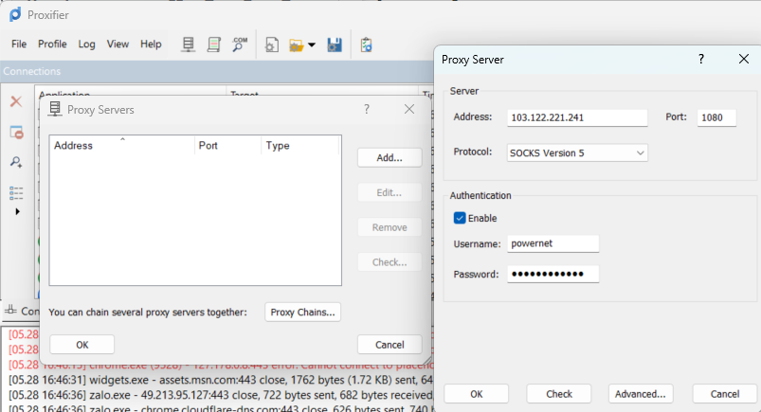Click the red X icon in Connections sidebar
761x412 pixels.
click(16, 101)
